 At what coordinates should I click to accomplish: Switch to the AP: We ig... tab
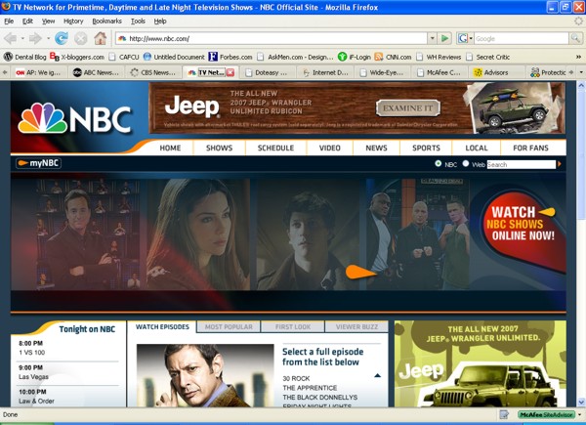(38, 72)
